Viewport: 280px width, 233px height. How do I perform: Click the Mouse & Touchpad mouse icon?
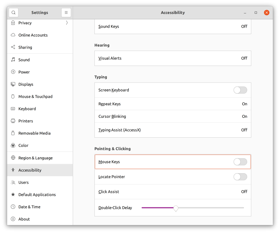coord(13,96)
